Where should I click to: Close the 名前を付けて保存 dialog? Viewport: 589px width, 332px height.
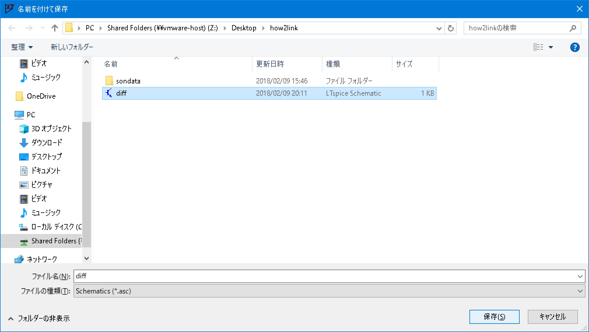[580, 9]
